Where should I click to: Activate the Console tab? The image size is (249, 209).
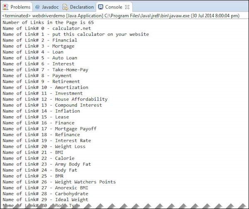(114, 7)
